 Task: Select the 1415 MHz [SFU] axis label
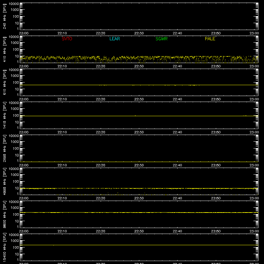coord(4,115)
